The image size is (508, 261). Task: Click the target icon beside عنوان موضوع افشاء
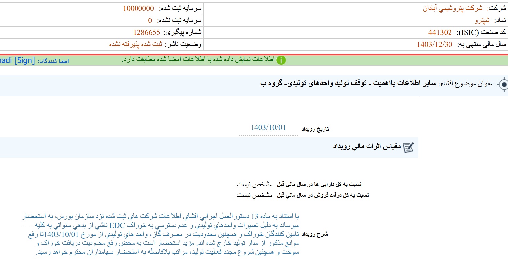(503, 85)
